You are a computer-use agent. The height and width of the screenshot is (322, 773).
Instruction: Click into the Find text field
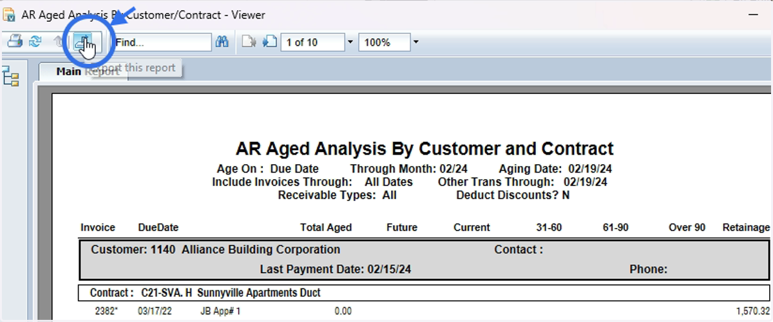coord(162,43)
